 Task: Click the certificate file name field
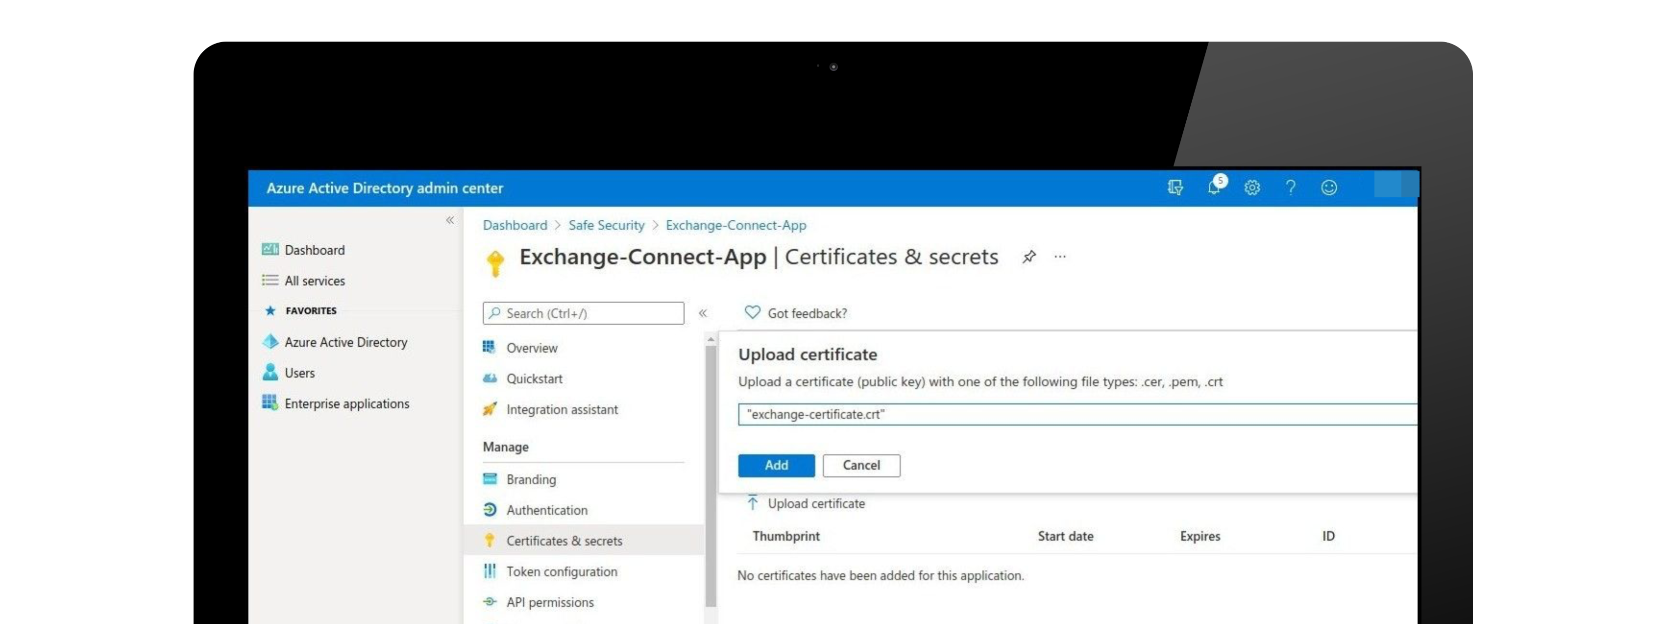(x=1077, y=414)
